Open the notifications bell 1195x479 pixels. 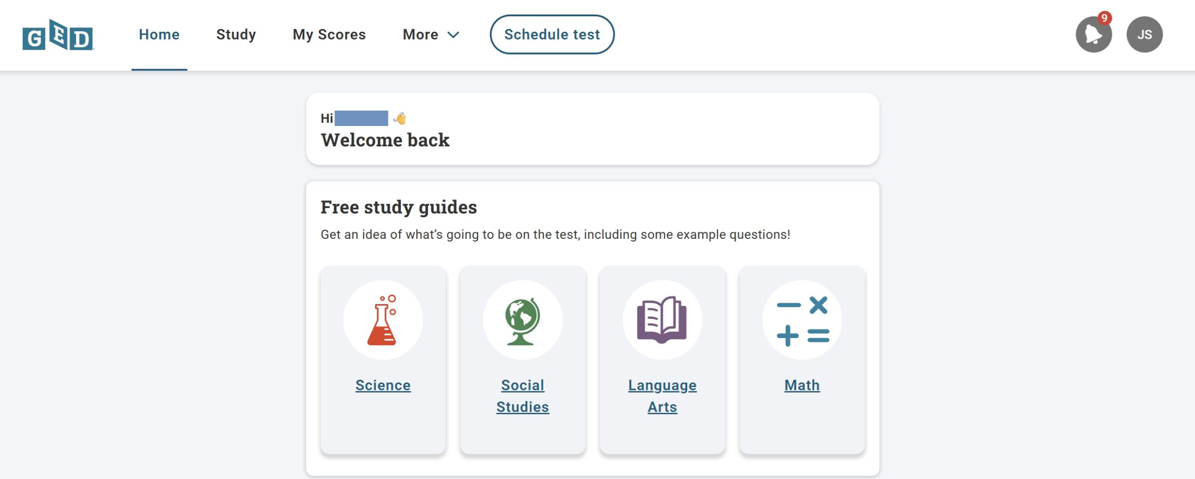pyautogui.click(x=1093, y=35)
